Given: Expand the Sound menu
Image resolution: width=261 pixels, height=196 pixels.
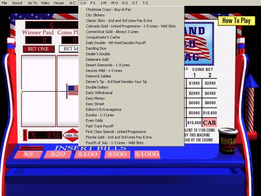Looking at the screenshot, I should pos(17,3).
